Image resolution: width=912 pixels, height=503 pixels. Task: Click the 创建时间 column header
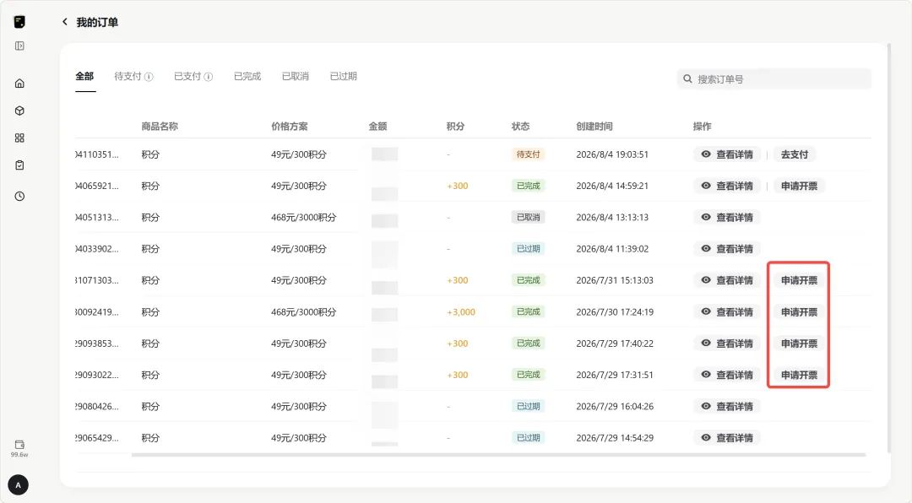[x=594, y=127]
